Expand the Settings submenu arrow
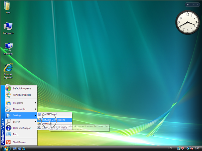 (x=35, y=115)
